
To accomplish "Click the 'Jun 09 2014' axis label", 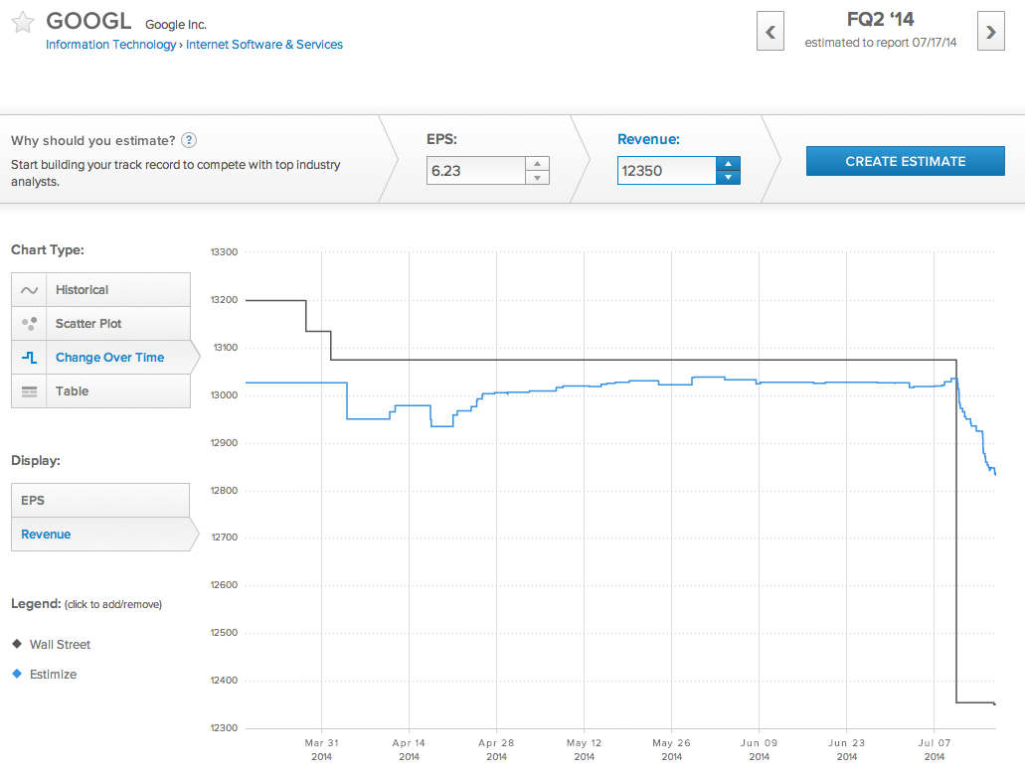I will 759,749.
